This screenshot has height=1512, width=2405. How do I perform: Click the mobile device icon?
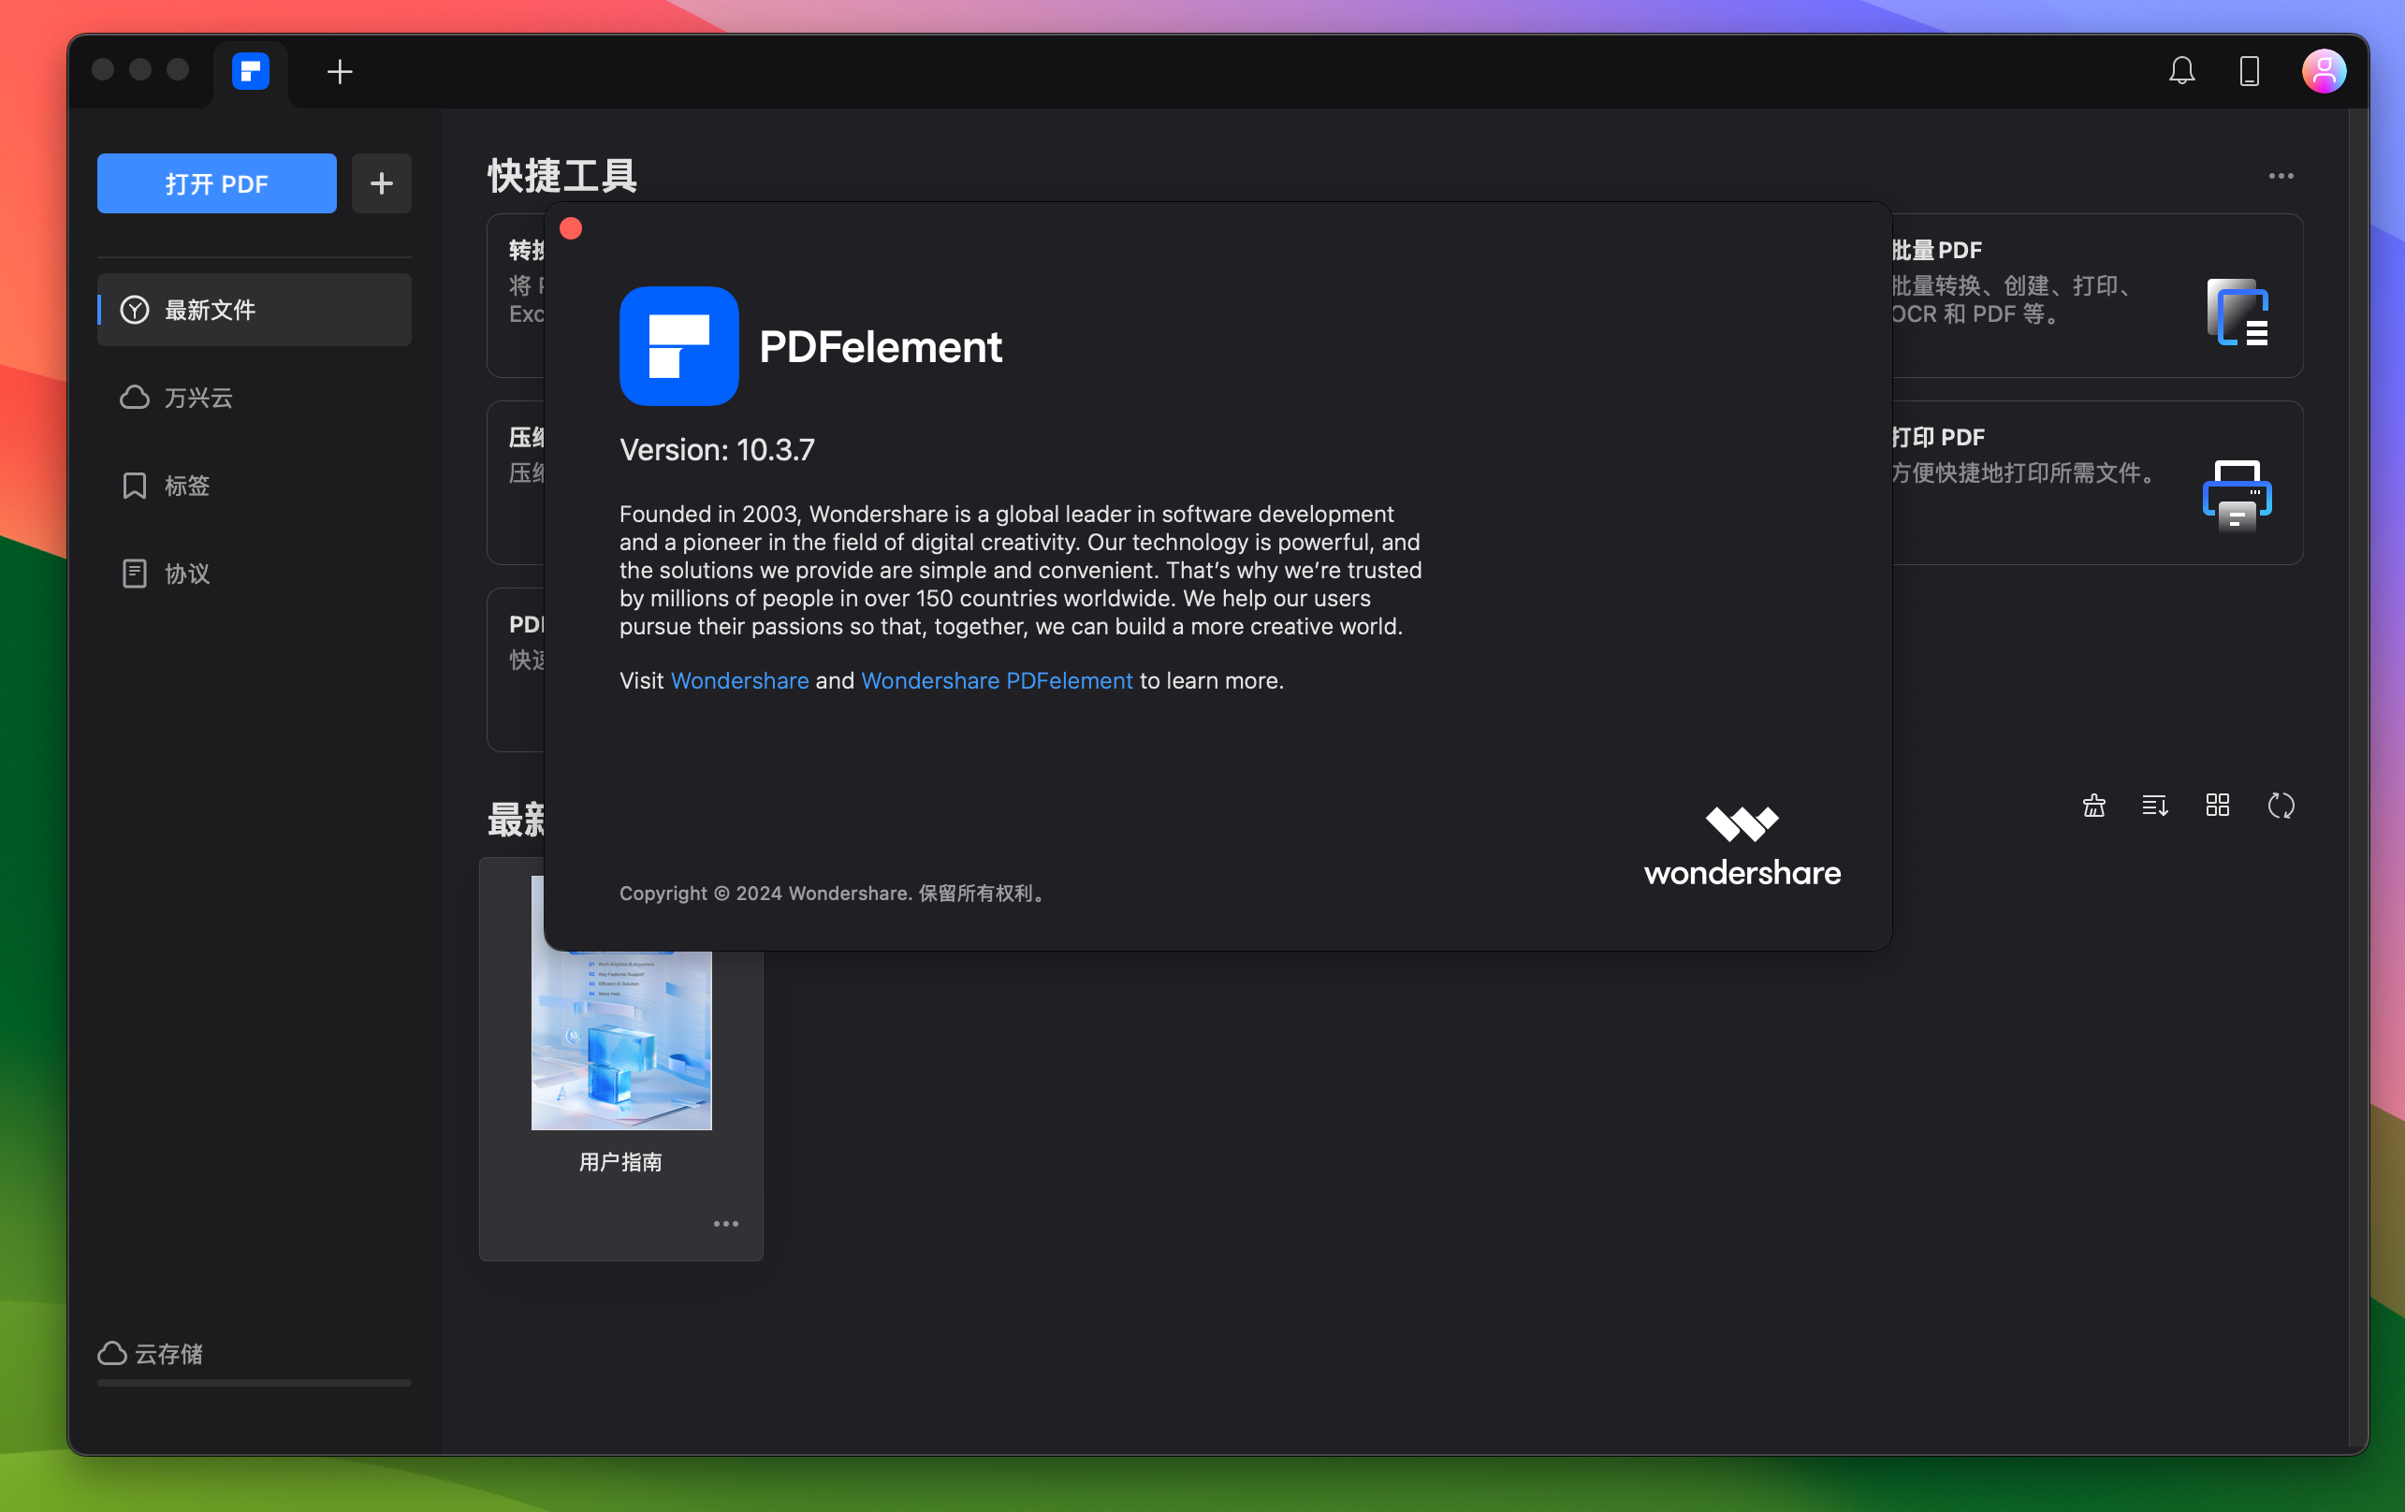click(2250, 71)
